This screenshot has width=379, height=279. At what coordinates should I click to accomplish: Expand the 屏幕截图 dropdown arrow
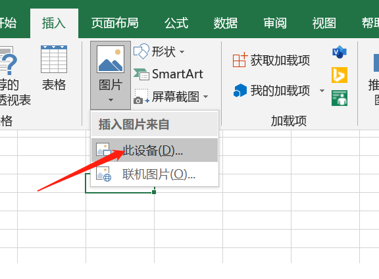(x=205, y=97)
